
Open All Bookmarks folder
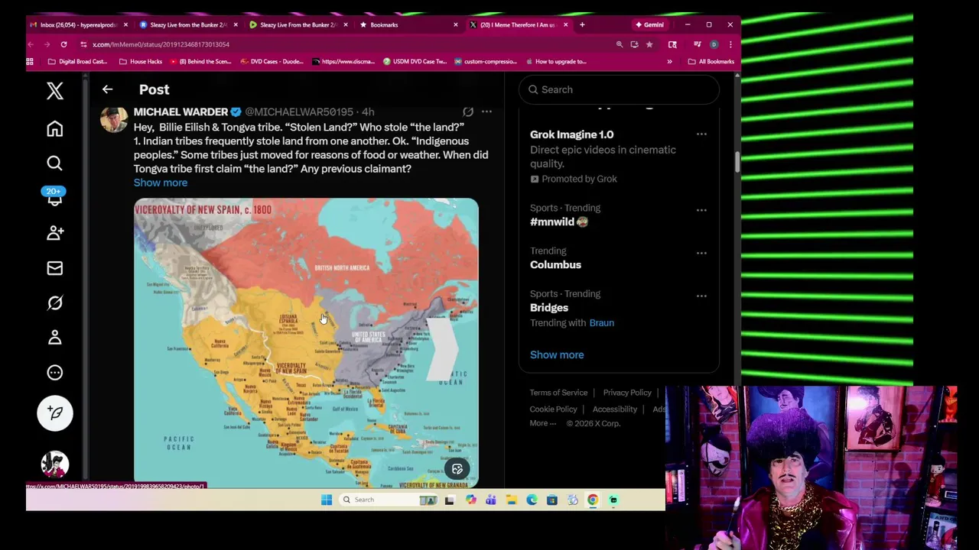[x=711, y=61]
